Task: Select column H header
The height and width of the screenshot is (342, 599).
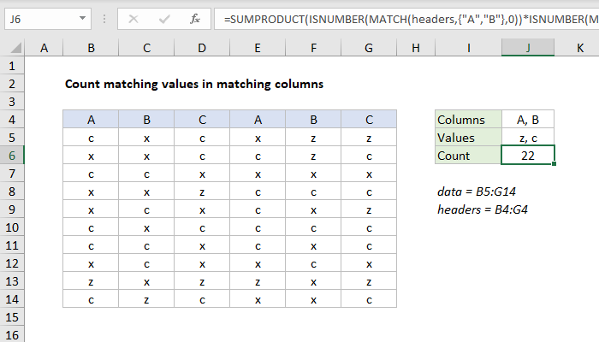Action: coord(415,50)
